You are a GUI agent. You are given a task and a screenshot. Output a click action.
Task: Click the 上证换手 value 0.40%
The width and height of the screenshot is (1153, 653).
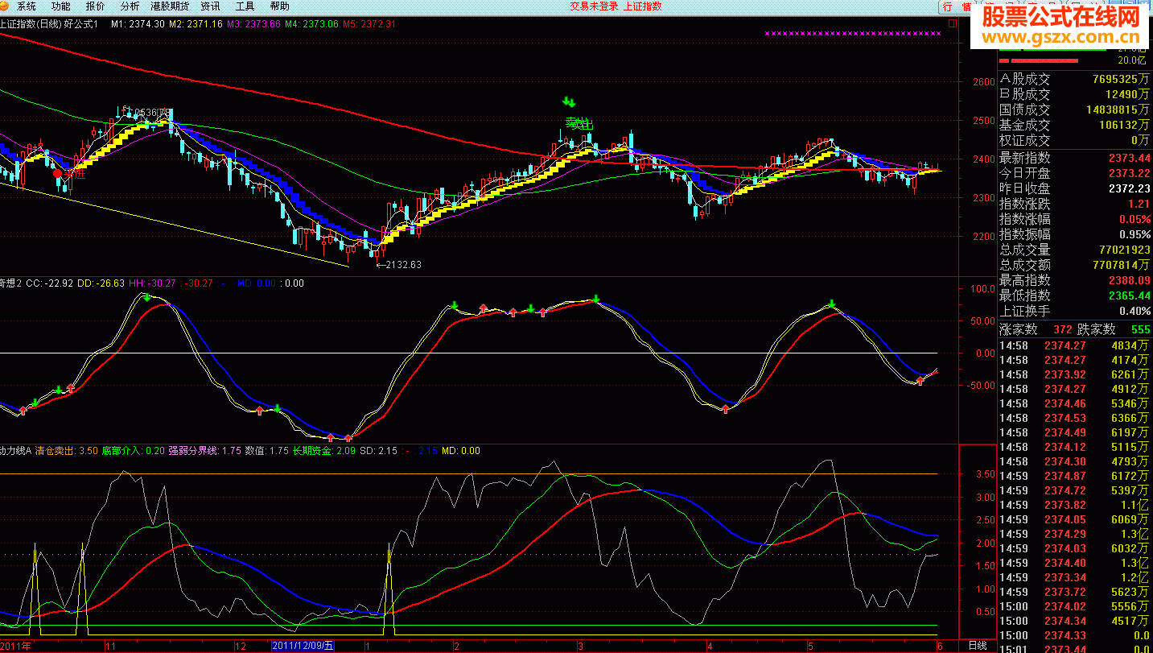click(1134, 311)
